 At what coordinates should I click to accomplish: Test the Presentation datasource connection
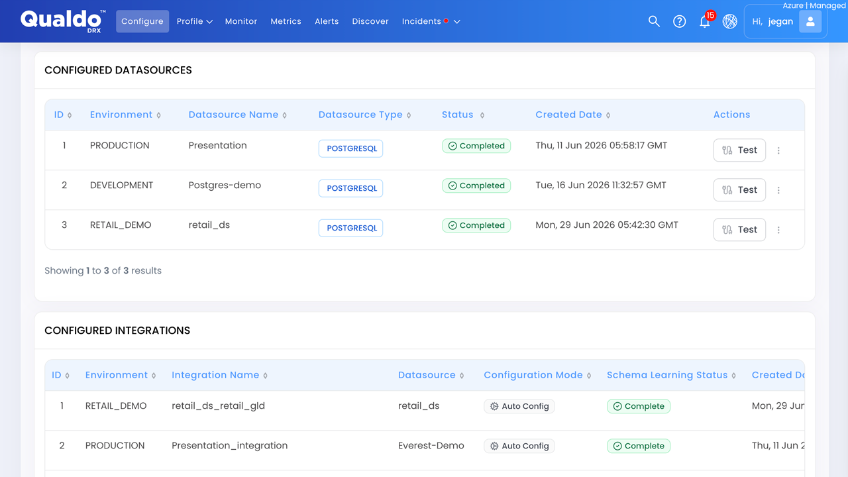click(x=739, y=150)
